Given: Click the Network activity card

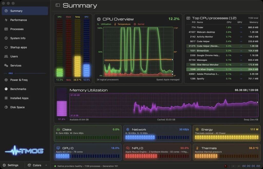Looking at the screenshot, I should pyautogui.click(x=157, y=134).
